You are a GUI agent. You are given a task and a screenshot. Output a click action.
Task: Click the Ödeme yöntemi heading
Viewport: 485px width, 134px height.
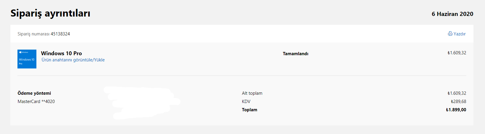coord(34,93)
